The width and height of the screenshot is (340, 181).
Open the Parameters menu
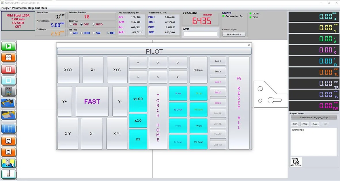pyautogui.click(x=19, y=8)
